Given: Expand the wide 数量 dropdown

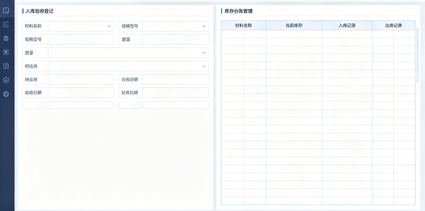Looking at the screenshot, I should tap(128, 53).
